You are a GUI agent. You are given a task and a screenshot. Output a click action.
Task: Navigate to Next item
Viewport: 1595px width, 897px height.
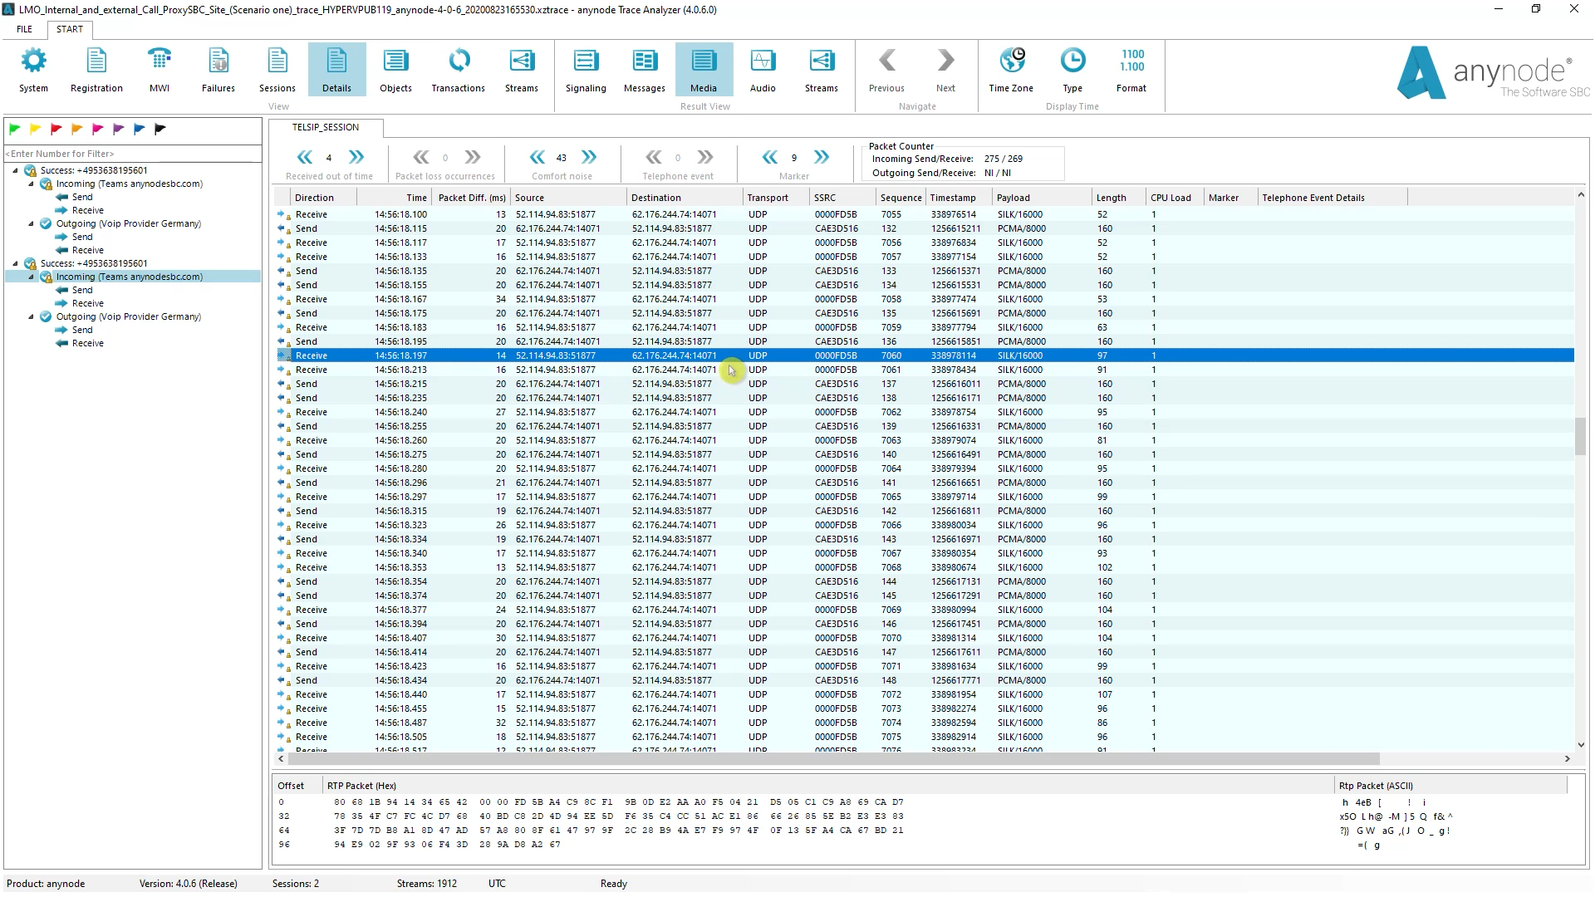click(945, 70)
